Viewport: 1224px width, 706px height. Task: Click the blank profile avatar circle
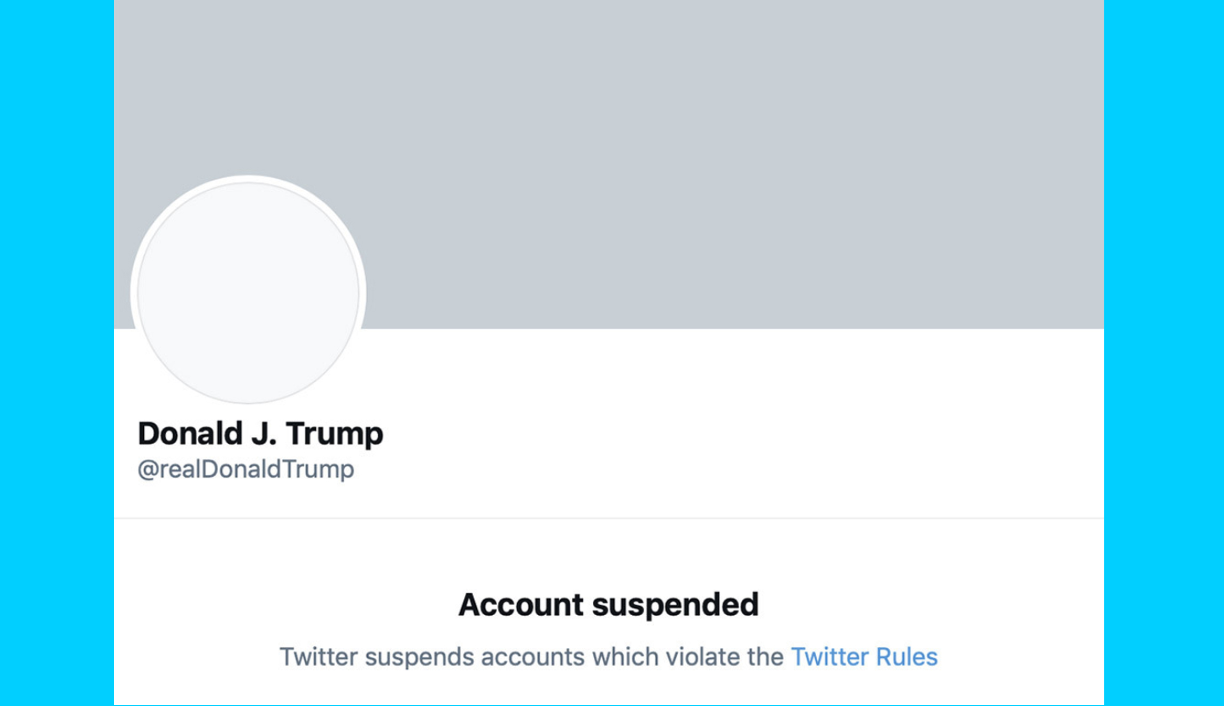click(248, 292)
